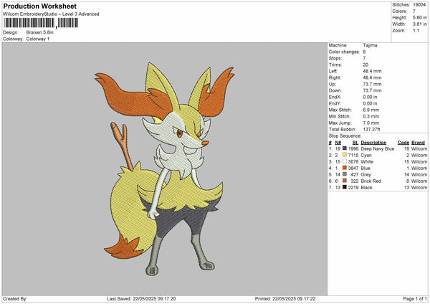The image size is (430, 304).
Task: Click the 'EndY:' label
Action: coord(335,103)
